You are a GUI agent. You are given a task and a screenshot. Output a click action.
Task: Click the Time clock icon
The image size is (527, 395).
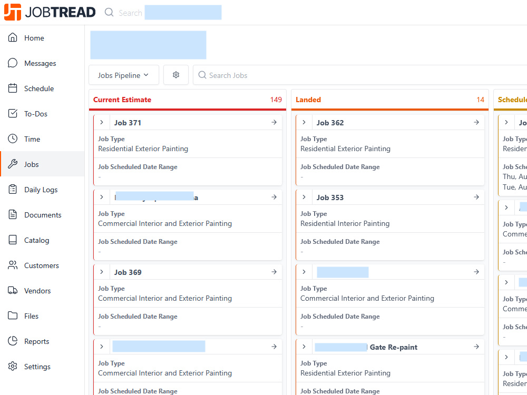[x=13, y=139]
